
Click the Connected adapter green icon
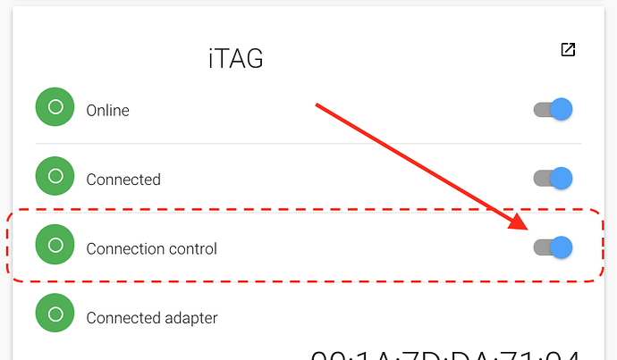tap(55, 314)
